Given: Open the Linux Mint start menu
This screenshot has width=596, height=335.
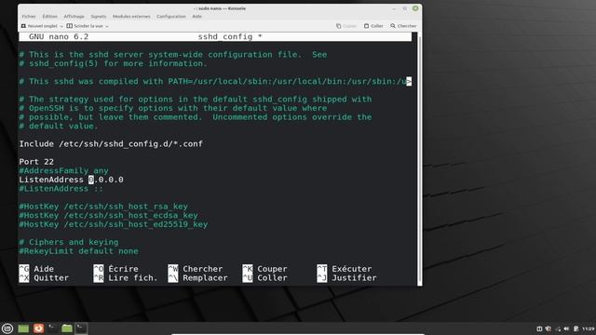Looking at the screenshot, I should pyautogui.click(x=7, y=328).
